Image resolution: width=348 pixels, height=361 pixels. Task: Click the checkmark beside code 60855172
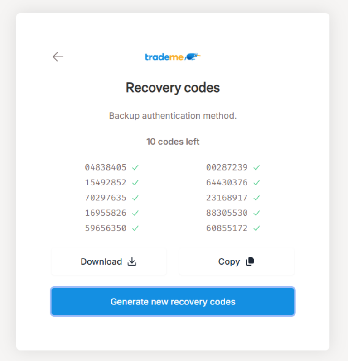point(256,228)
